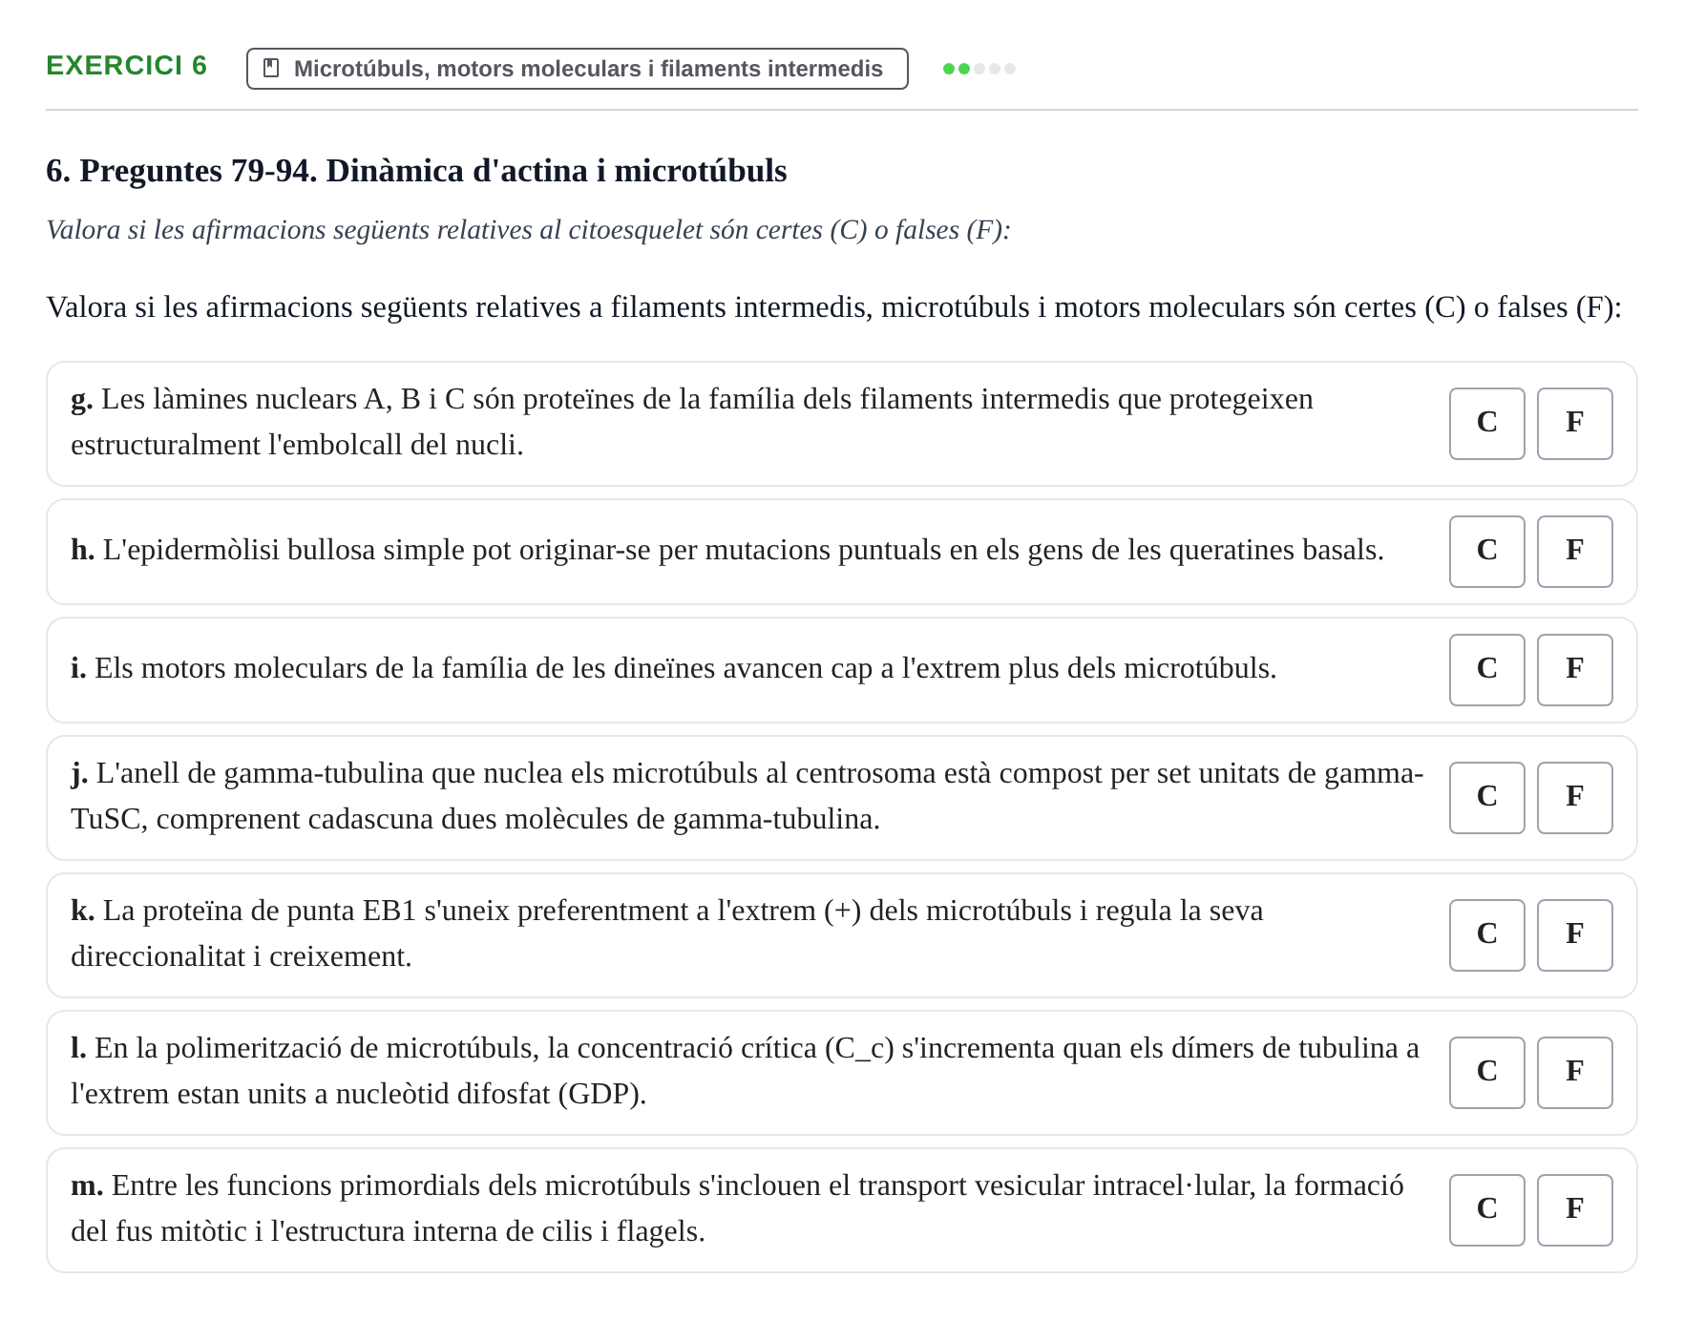Select F for statement m on microtúbuls functions
The width and height of the screenshot is (1684, 1321).
pos(1574,1209)
